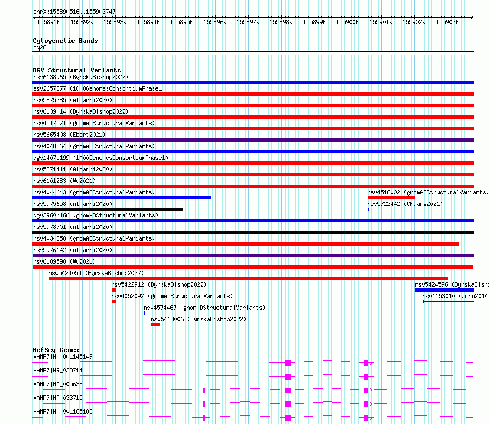Click the nsv4518002 (gnomADStructuralVariants) label

tap(428, 192)
